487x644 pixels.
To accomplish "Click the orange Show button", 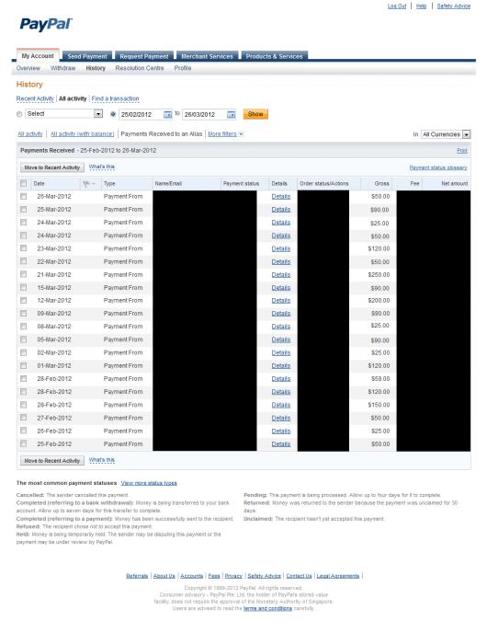I will tap(255, 114).
